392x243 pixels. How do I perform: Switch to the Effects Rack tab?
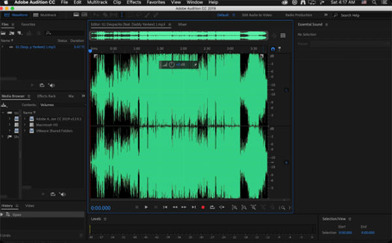(46, 96)
